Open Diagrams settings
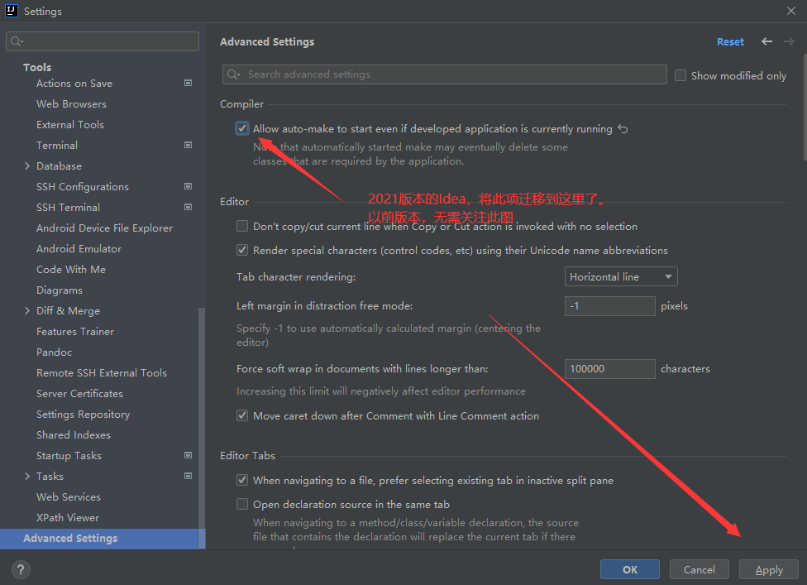 60,290
